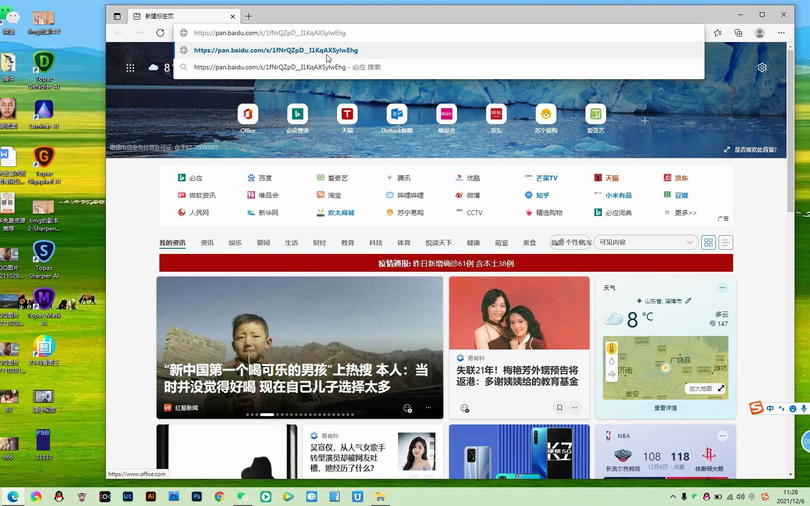
Task: Open more options on 梅艳芳 article card
Action: click(x=574, y=408)
